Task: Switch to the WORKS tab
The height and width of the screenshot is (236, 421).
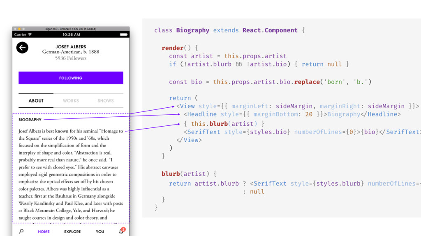Action: [71, 101]
